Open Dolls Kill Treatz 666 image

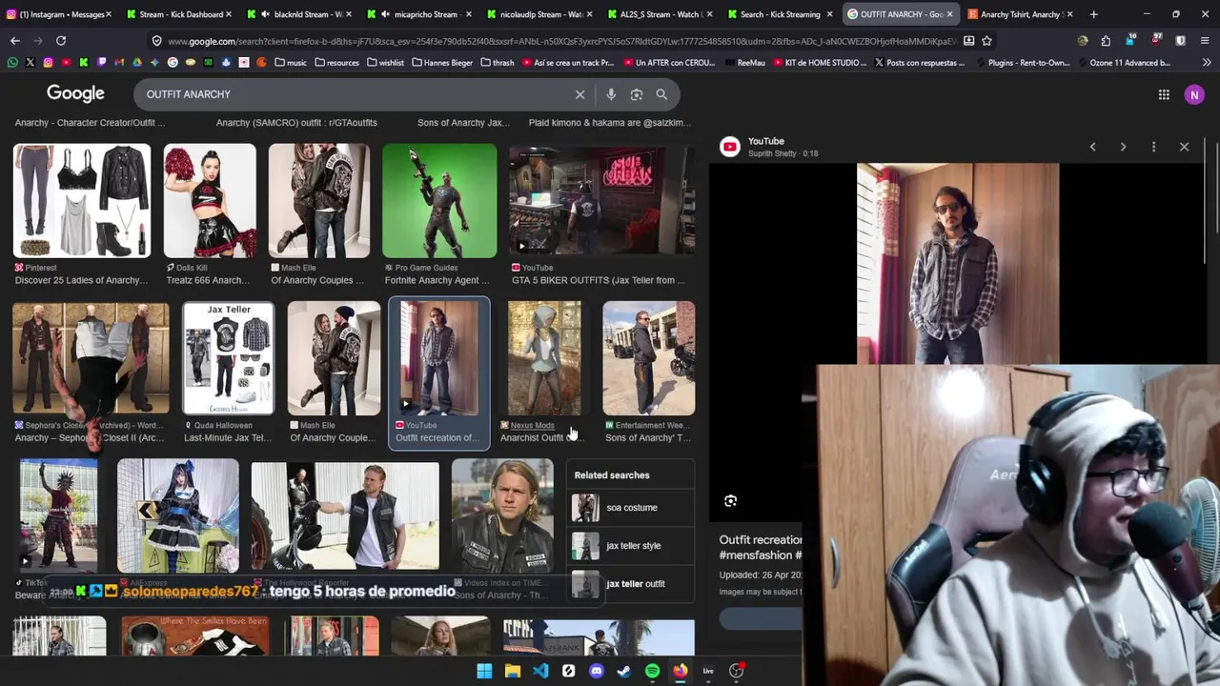[x=210, y=201]
